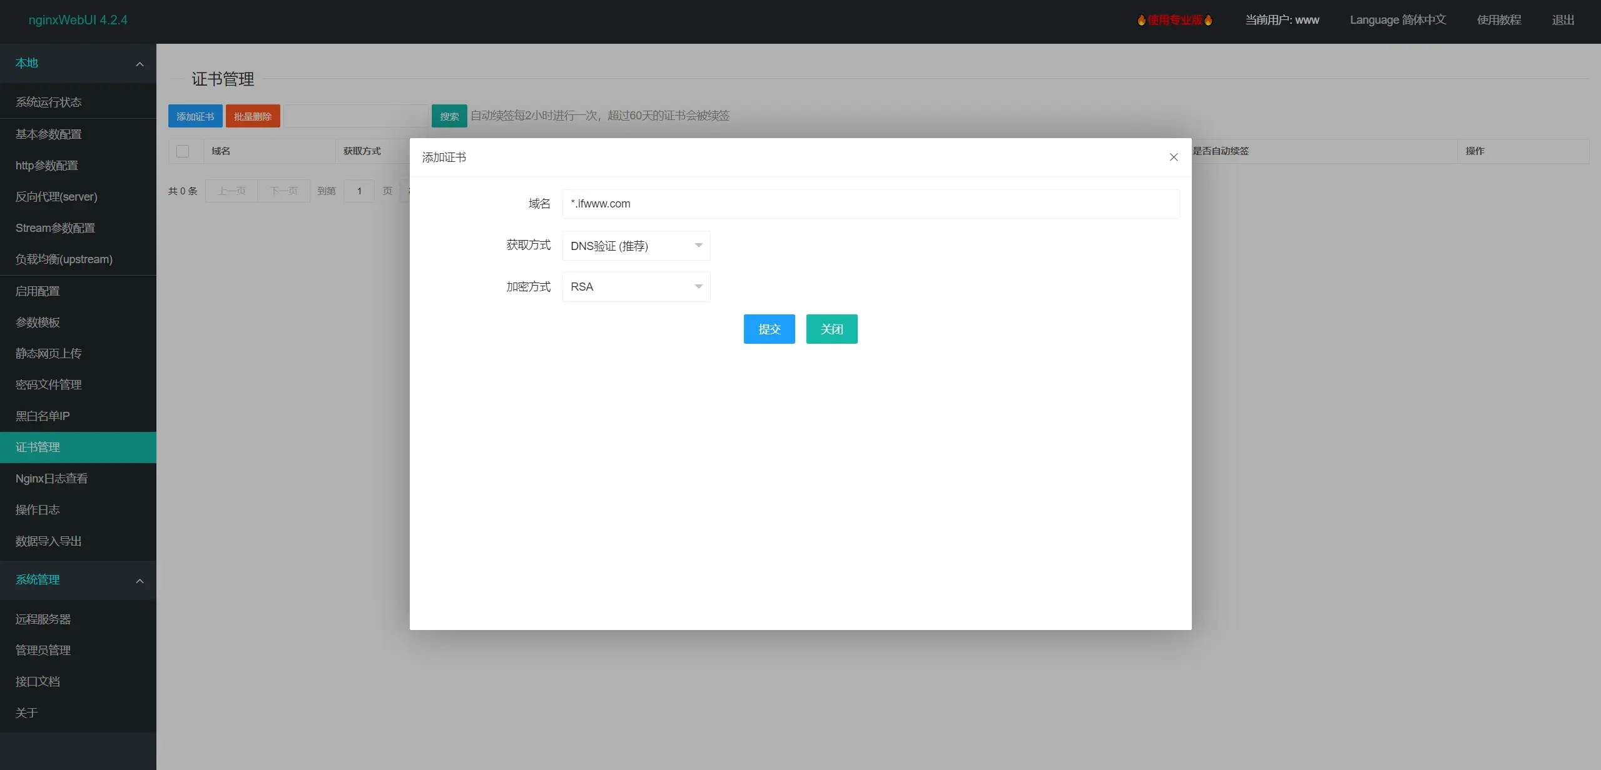
Task: Open 系统运行状态 in sidebar
Action: [49, 102]
